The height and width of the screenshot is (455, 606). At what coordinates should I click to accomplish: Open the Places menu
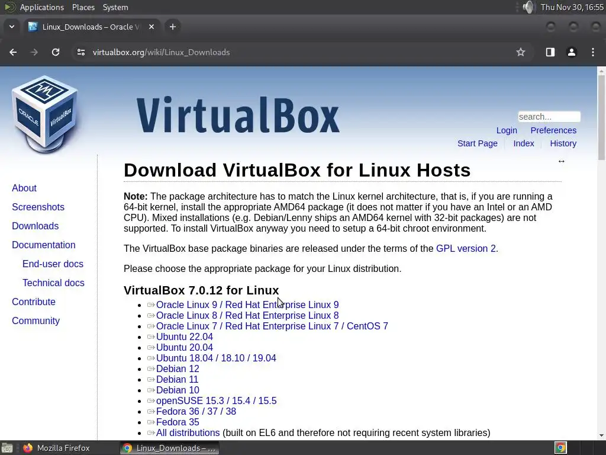click(83, 7)
